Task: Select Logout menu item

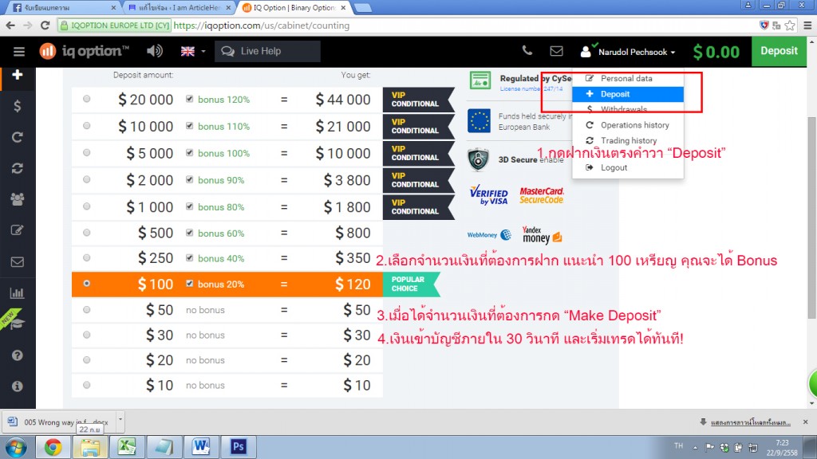Action: pos(627,167)
